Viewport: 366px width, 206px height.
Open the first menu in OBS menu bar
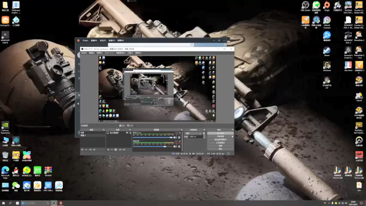pyautogui.click(x=84, y=53)
